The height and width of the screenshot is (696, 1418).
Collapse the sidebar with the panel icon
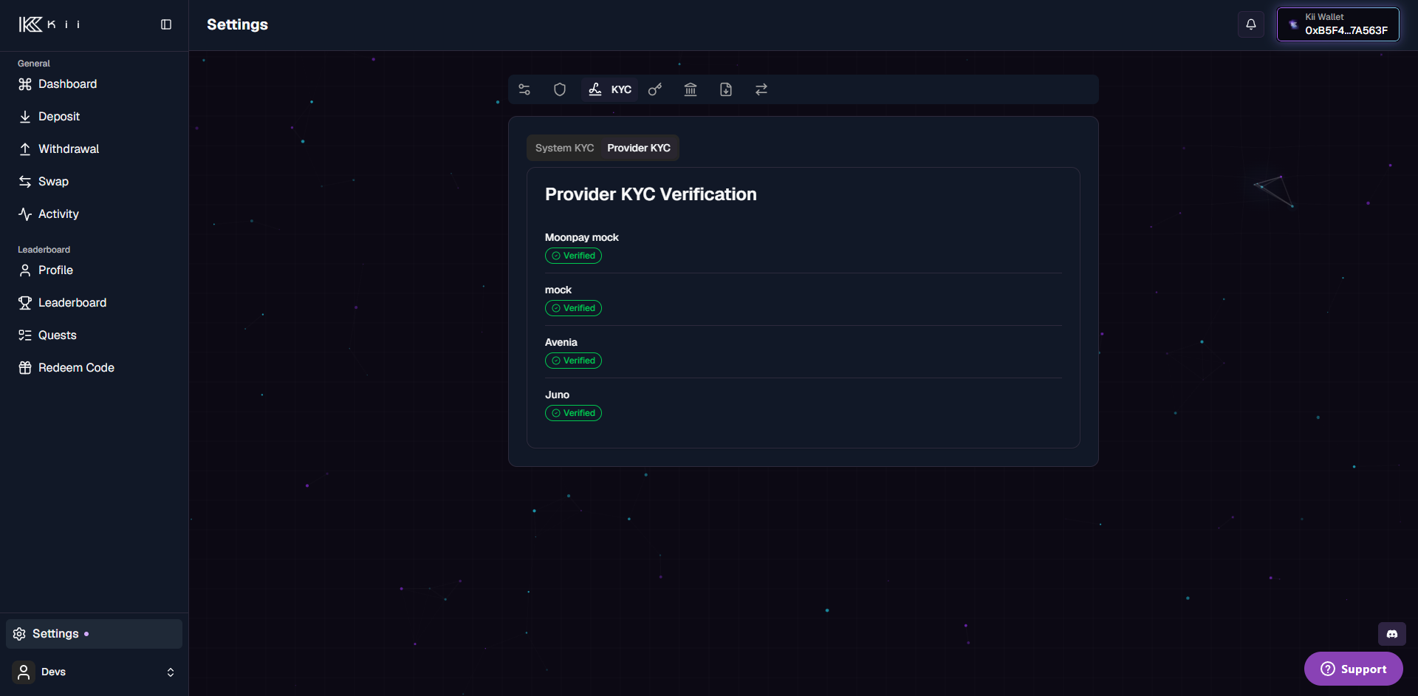[166, 24]
